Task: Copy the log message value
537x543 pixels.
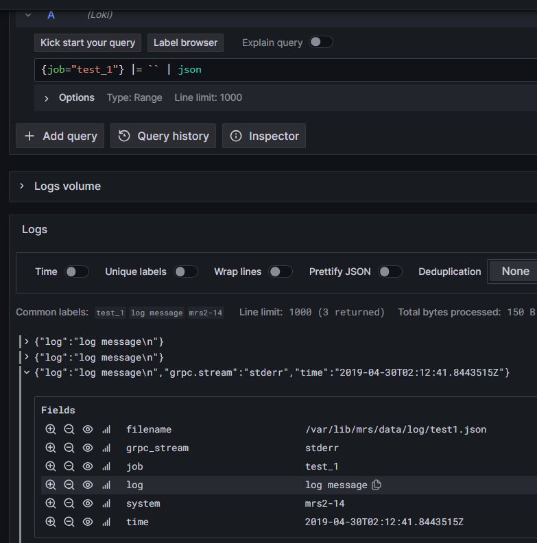Action: (377, 485)
